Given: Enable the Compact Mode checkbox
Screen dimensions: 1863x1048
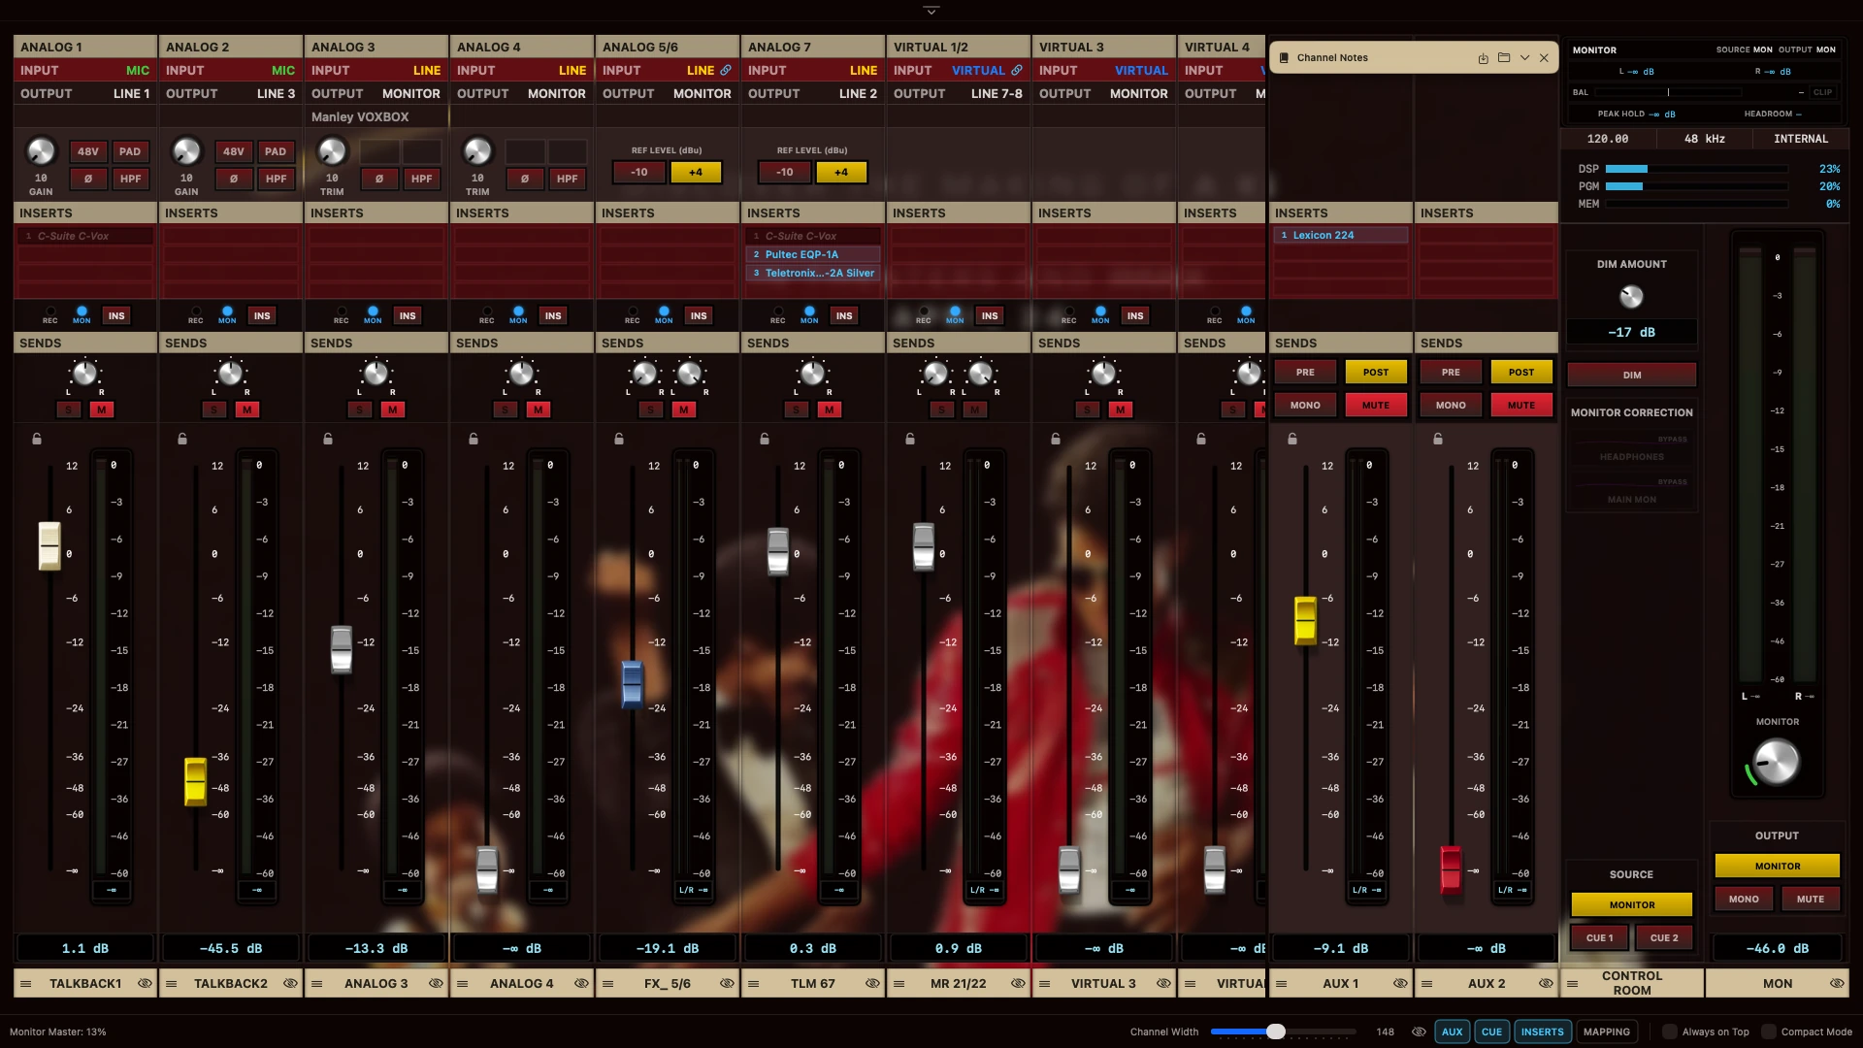Looking at the screenshot, I should click(x=1769, y=1032).
